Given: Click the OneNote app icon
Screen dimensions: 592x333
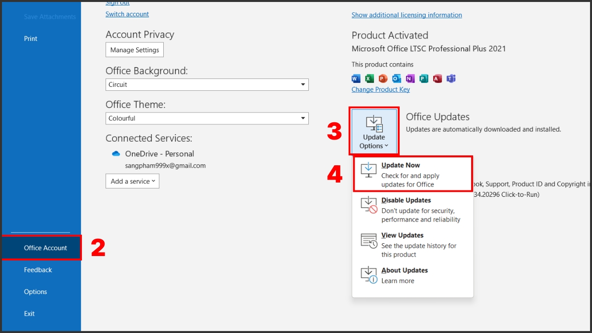Looking at the screenshot, I should point(410,78).
